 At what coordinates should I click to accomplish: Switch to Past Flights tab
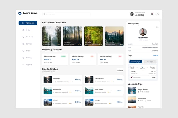coord(150,62)
